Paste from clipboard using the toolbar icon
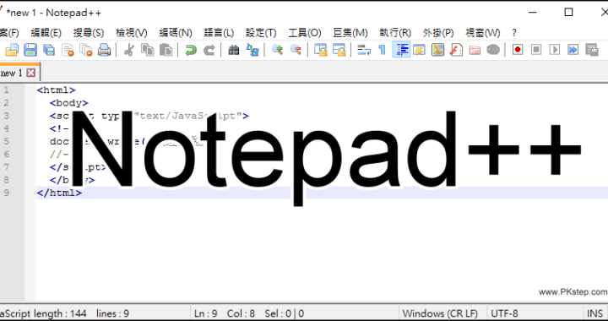This screenshot has width=608, height=321. pos(166,50)
